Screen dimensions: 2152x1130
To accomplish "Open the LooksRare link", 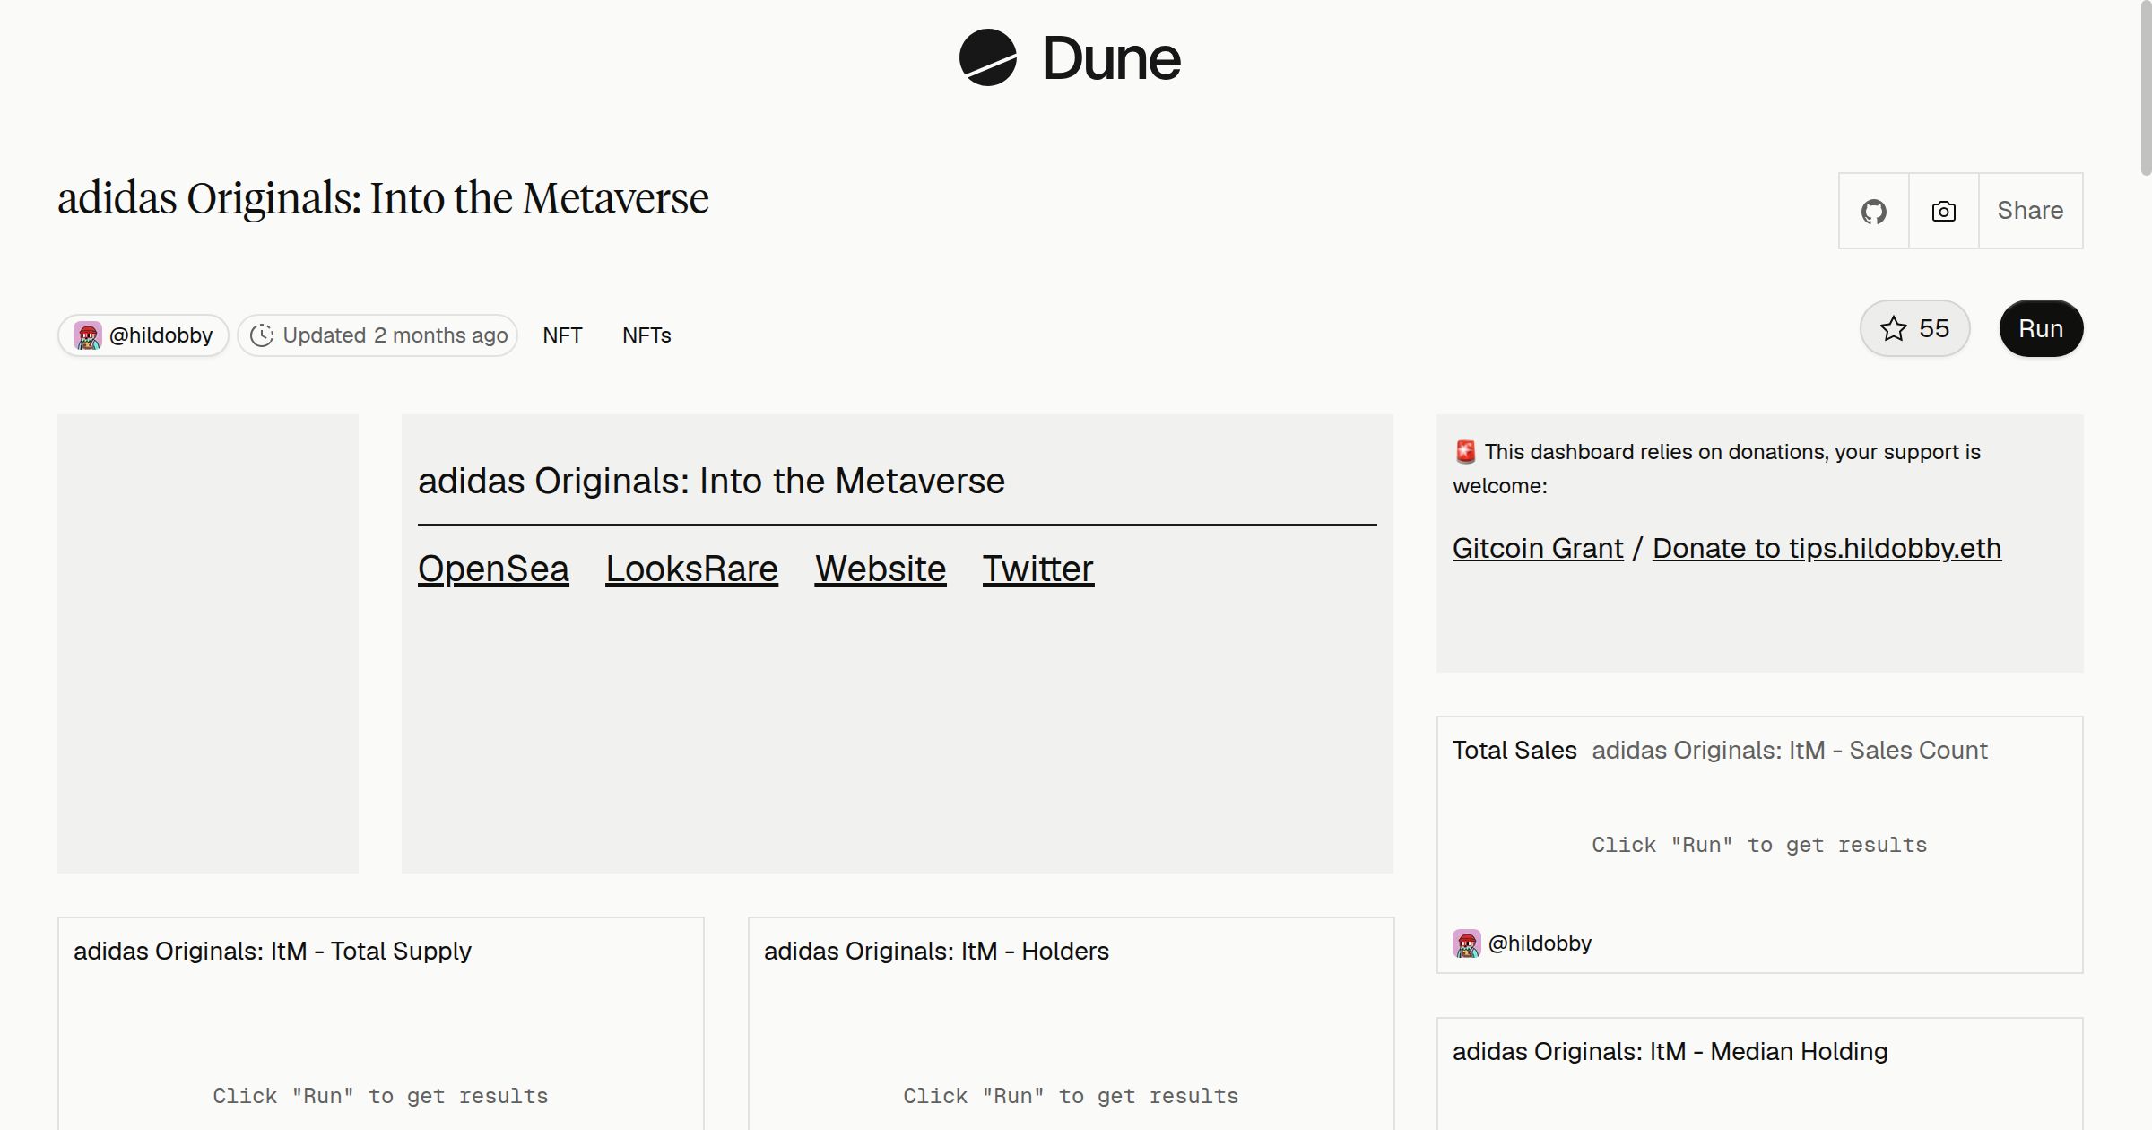I will point(691,569).
